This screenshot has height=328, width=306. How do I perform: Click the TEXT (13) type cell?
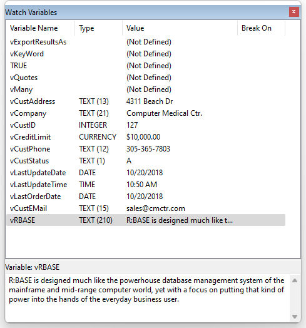coord(94,101)
